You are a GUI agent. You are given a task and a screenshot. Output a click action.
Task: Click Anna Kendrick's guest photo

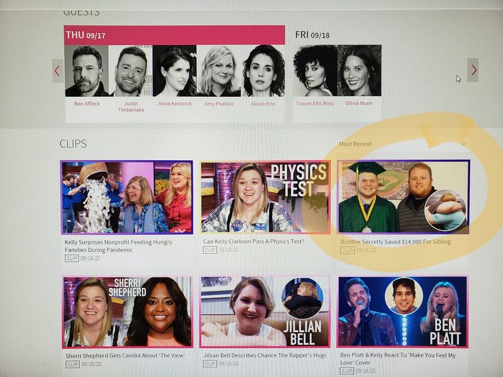point(175,70)
